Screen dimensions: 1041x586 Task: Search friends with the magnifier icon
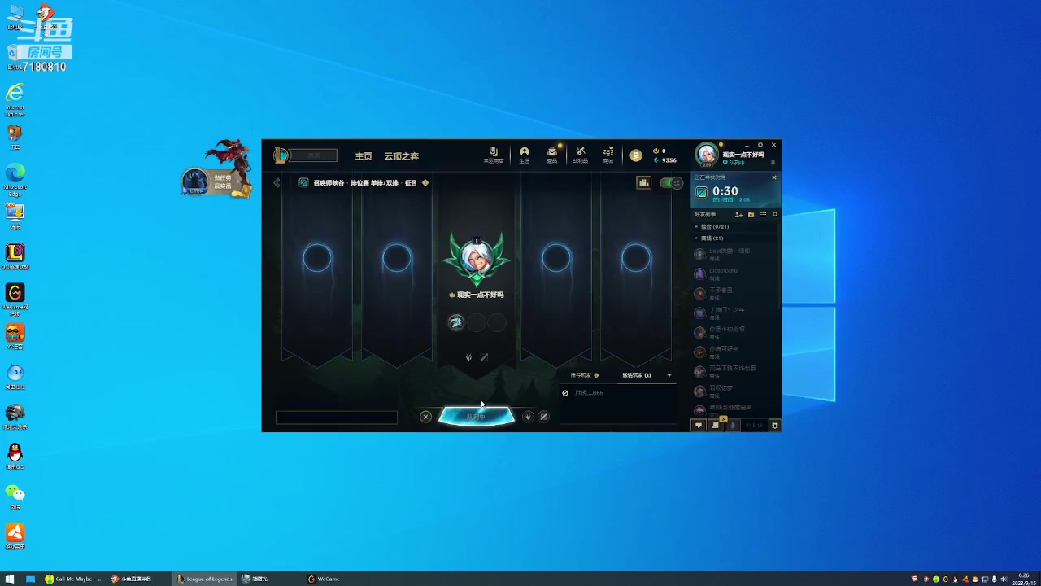(x=775, y=215)
